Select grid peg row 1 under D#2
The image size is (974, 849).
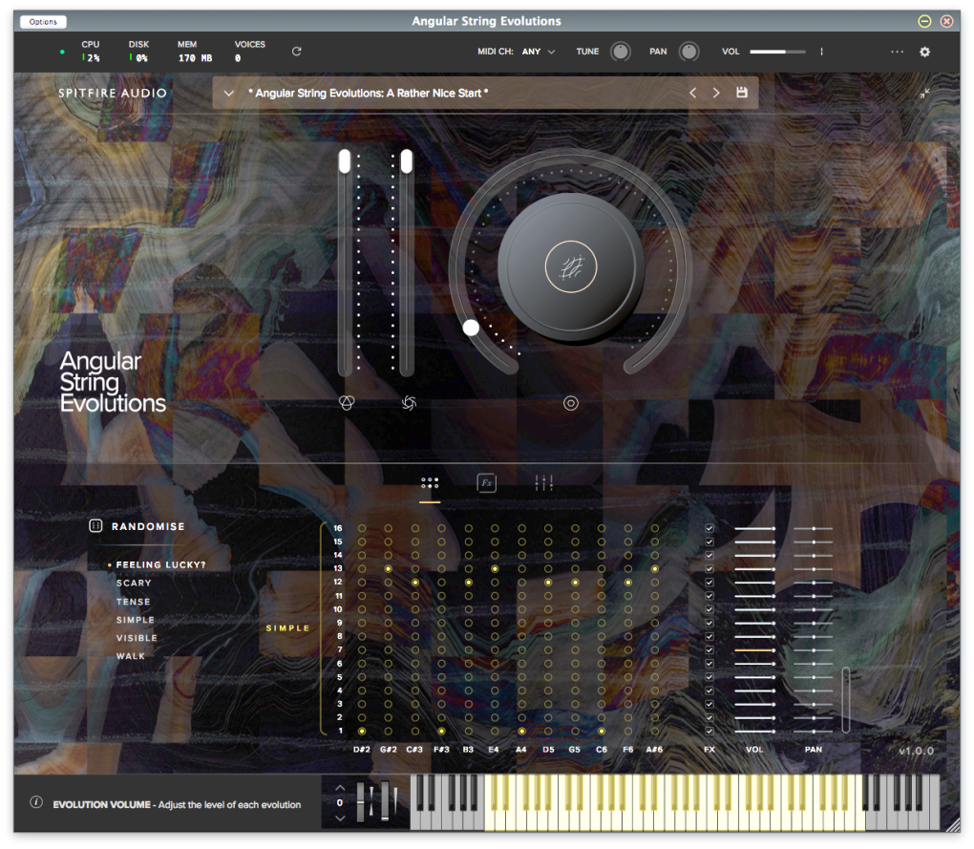tap(362, 731)
